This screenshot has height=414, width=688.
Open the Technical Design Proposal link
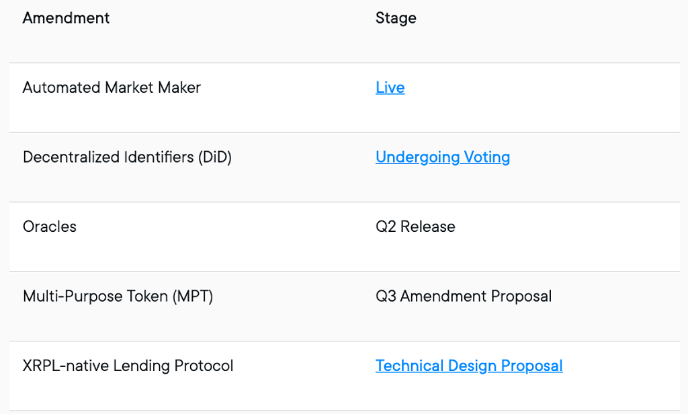tap(469, 366)
